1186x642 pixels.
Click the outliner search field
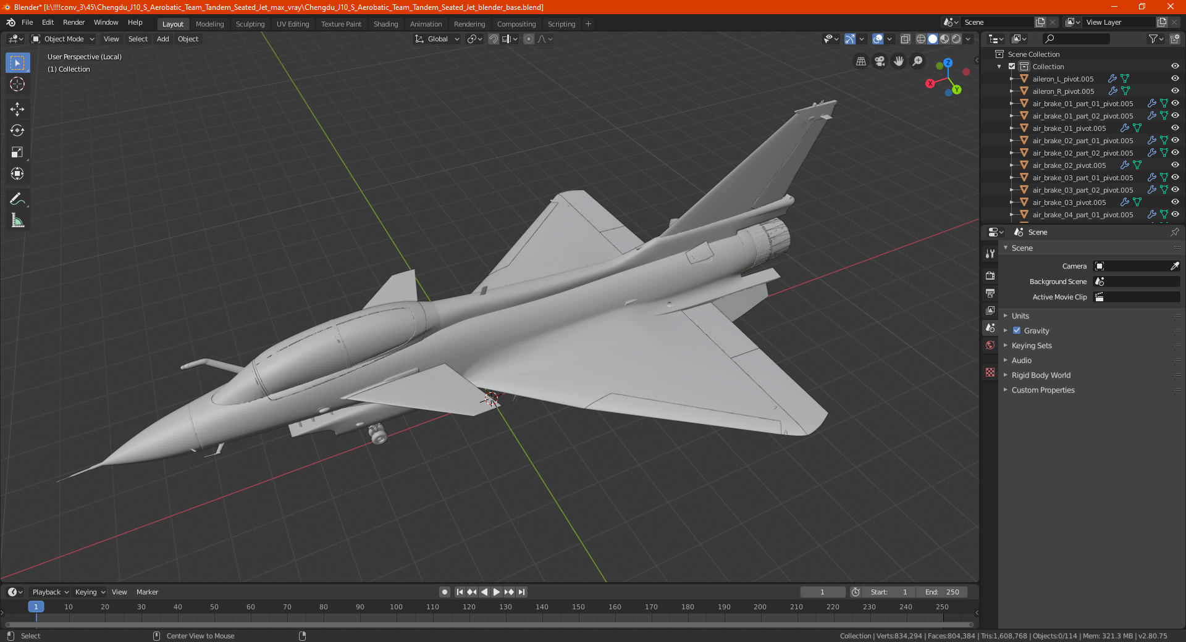(1075, 39)
